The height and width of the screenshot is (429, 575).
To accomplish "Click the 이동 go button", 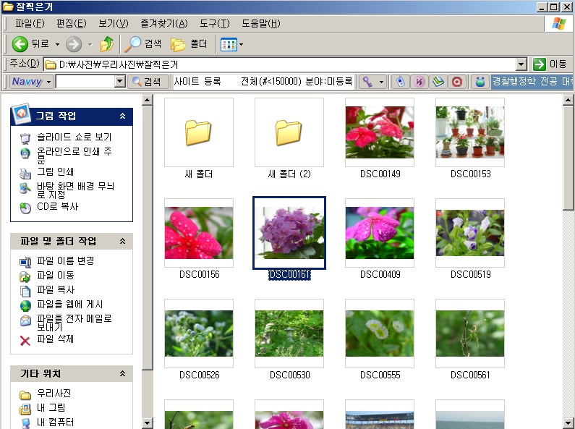I will (x=550, y=64).
